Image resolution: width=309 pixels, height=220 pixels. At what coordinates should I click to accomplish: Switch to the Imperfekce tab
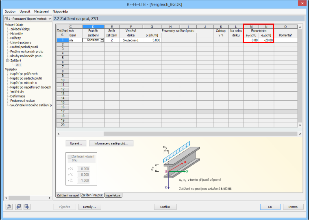tap(113, 195)
